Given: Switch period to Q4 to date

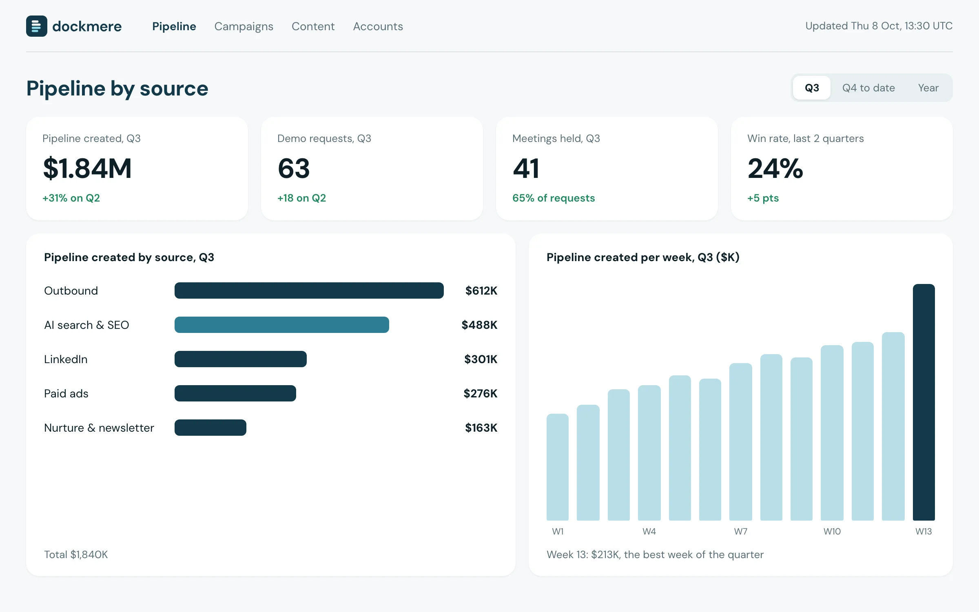Looking at the screenshot, I should [868, 88].
